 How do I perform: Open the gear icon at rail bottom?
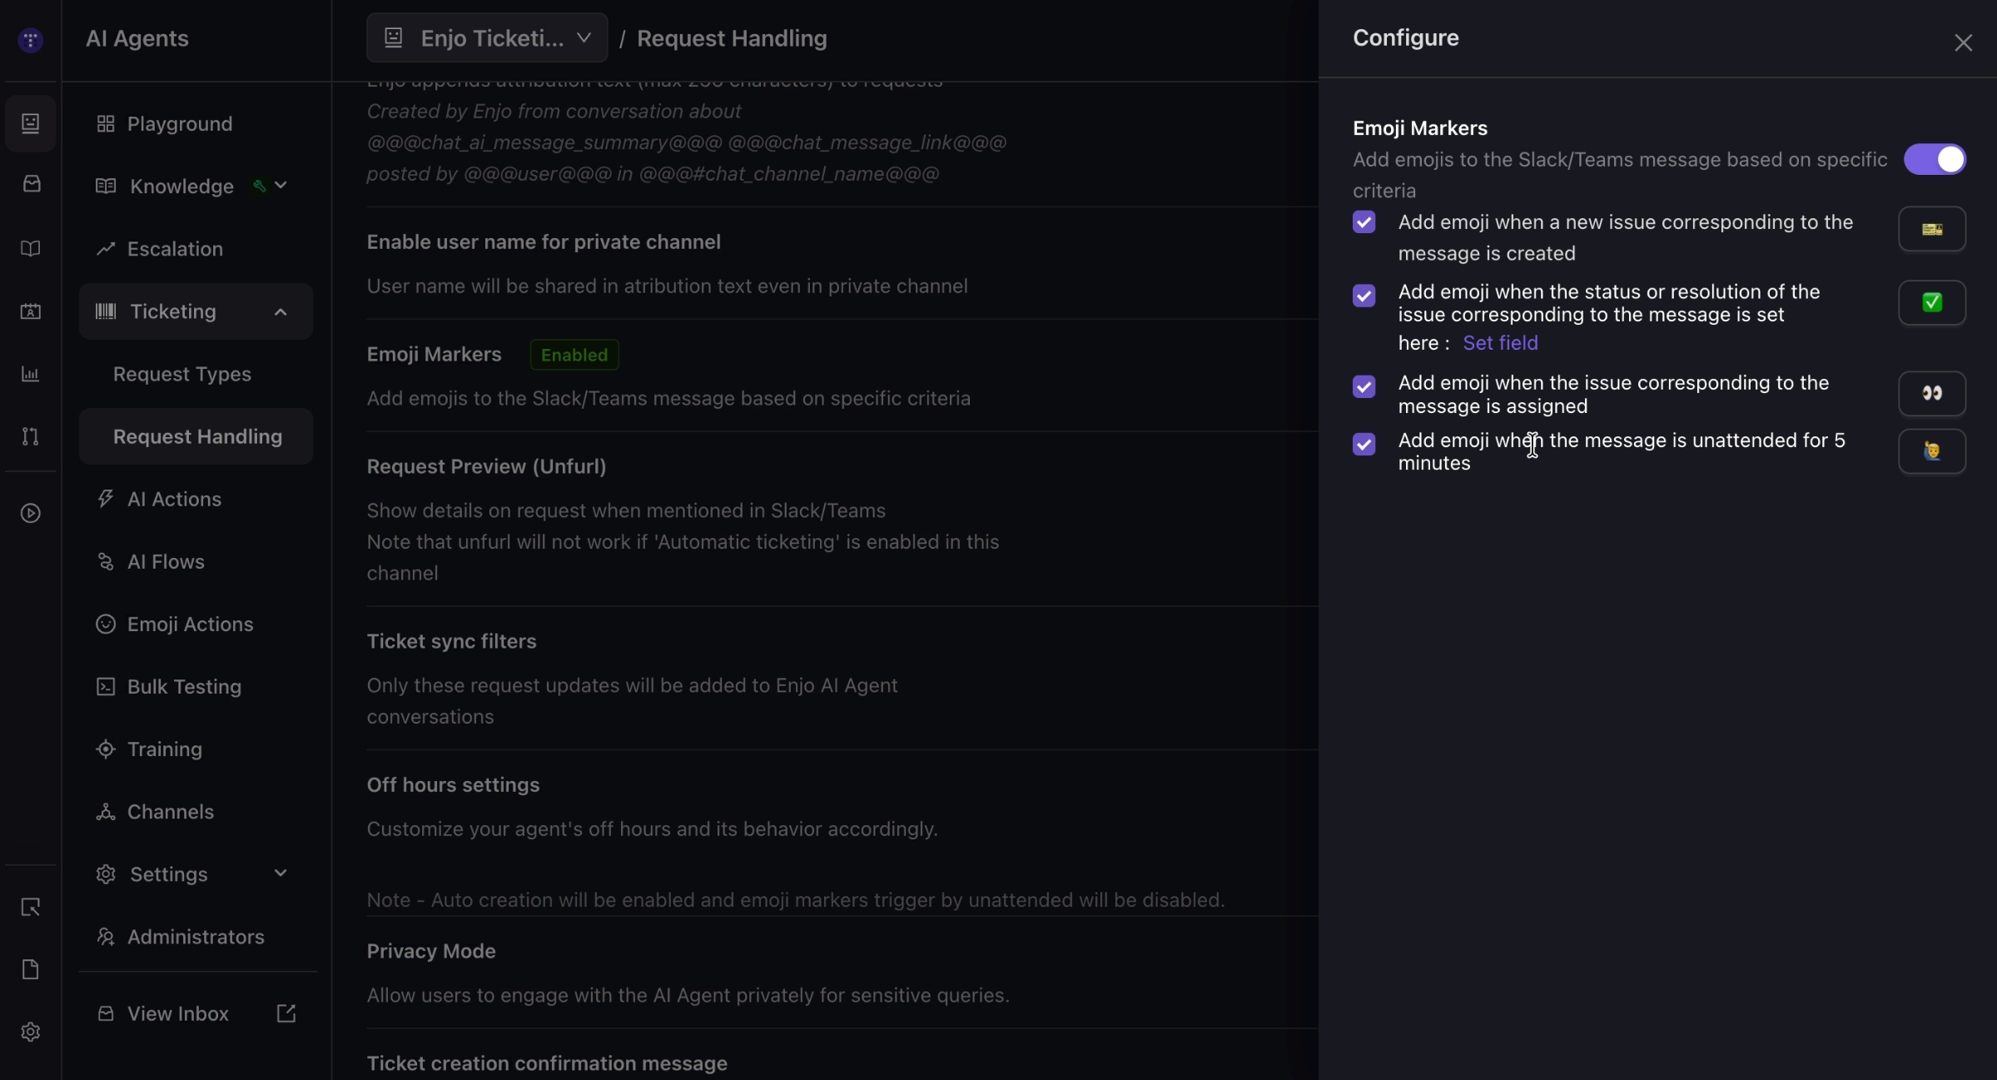point(31,1032)
